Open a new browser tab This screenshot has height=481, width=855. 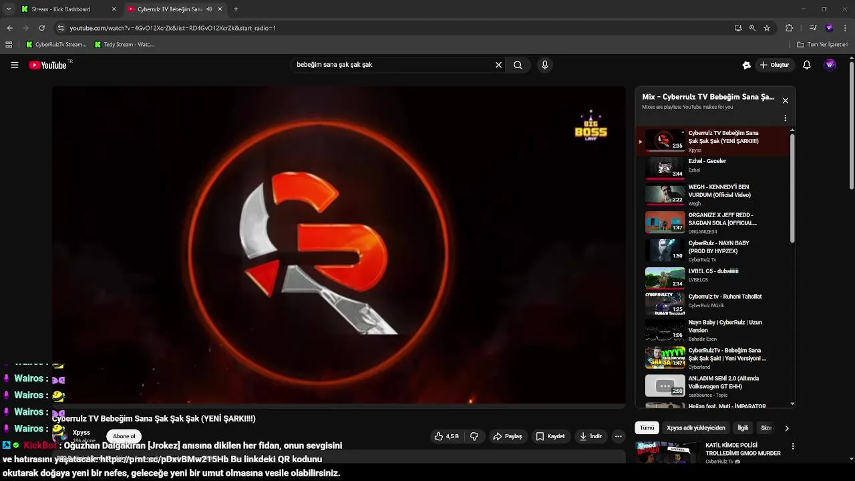pyautogui.click(x=236, y=9)
